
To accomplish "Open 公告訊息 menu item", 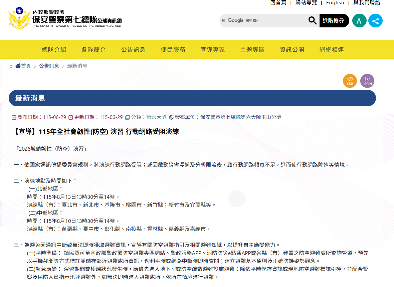I will coord(133,49).
